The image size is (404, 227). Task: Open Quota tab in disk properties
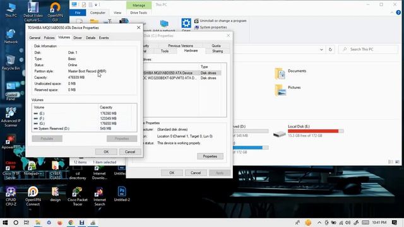tap(216, 45)
